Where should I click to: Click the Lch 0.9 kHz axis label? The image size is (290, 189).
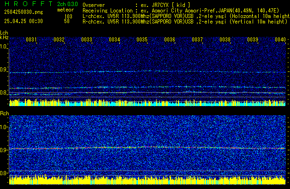3,70
